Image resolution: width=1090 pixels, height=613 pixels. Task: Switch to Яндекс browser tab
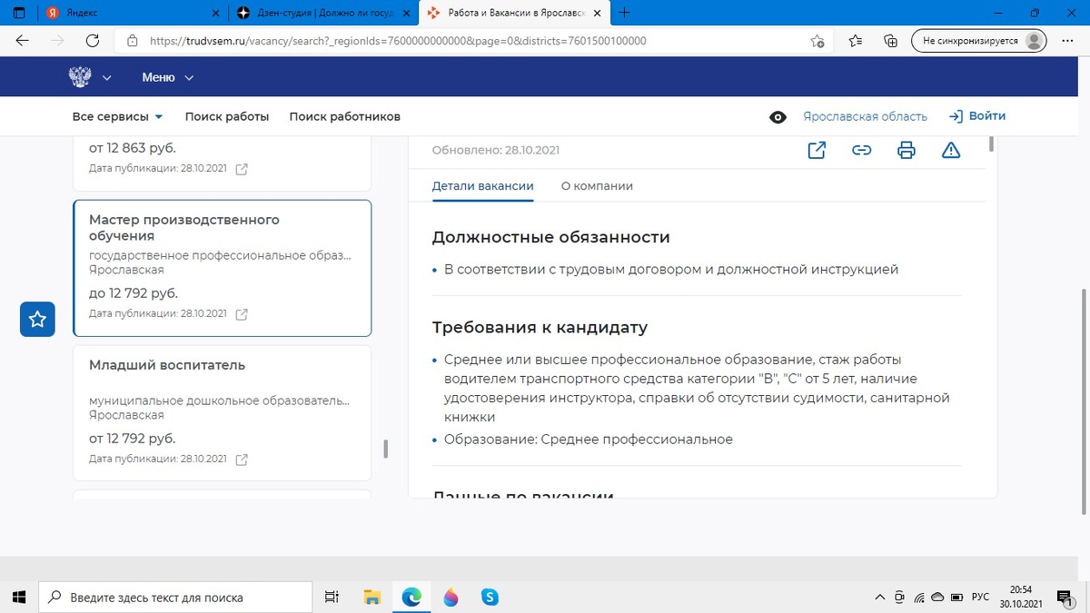click(x=134, y=14)
